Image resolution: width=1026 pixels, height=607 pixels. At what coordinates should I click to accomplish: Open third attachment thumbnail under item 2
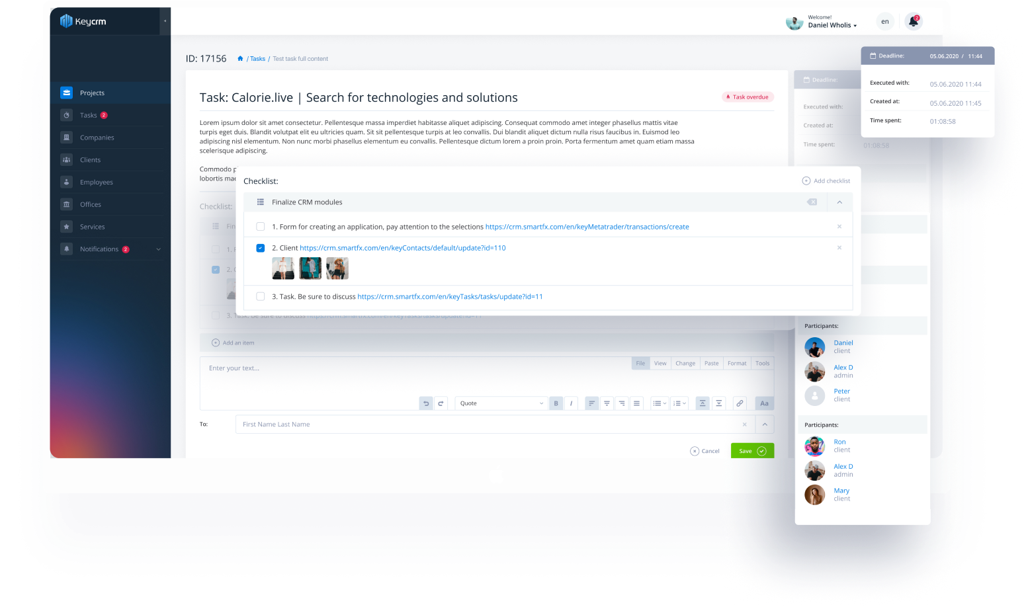(x=337, y=268)
